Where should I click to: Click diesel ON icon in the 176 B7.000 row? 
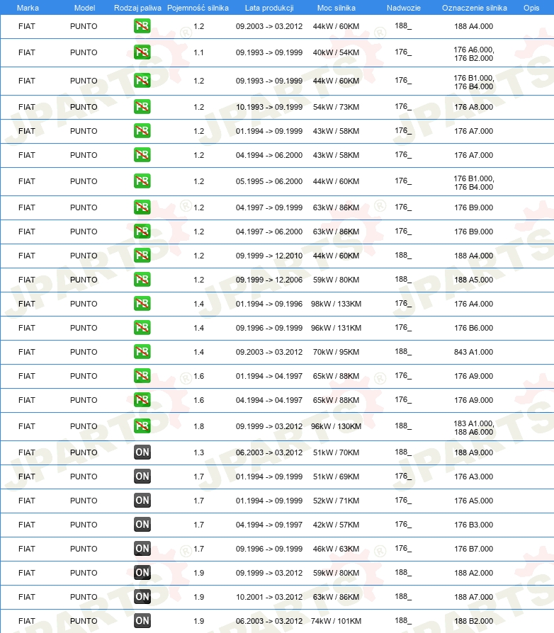142,548
